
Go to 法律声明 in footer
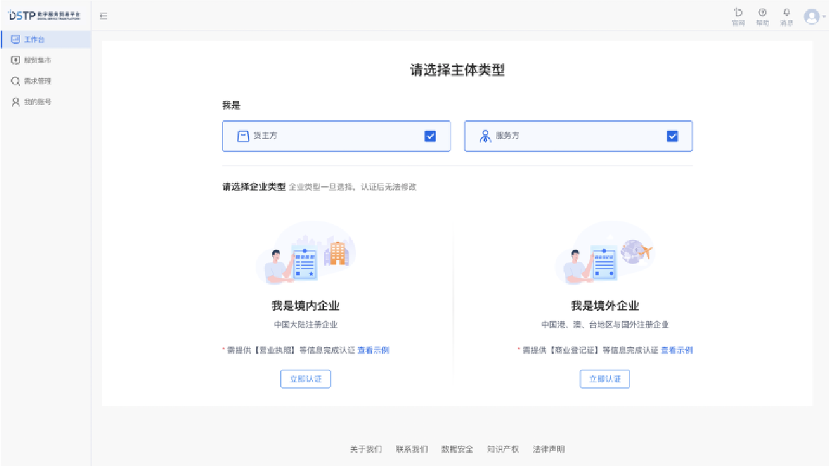(x=550, y=449)
